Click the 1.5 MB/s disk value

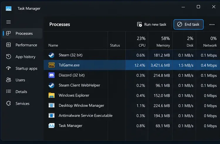[x=186, y=65]
